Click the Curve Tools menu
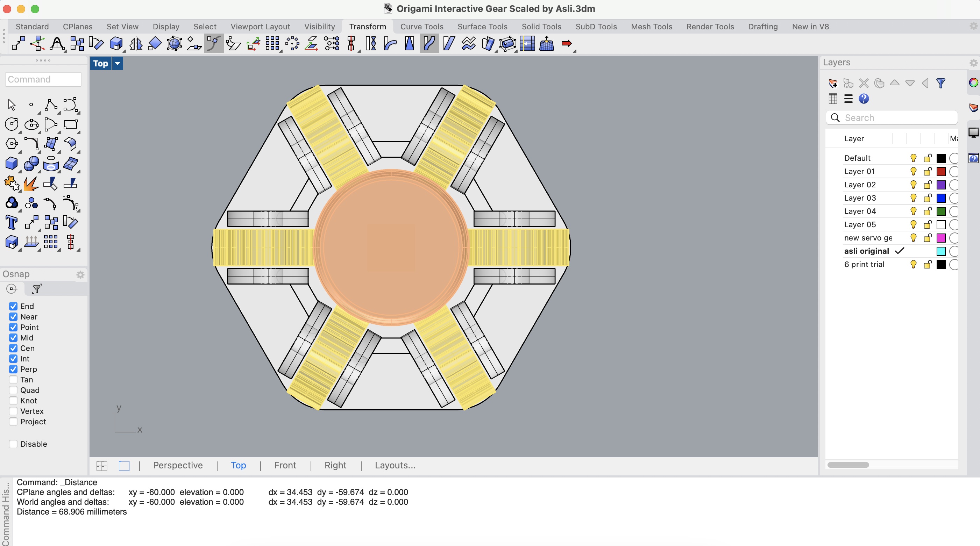Viewport: 980px width, 546px height. [x=421, y=26]
